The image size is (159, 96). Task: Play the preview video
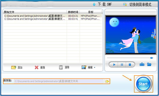(114, 64)
